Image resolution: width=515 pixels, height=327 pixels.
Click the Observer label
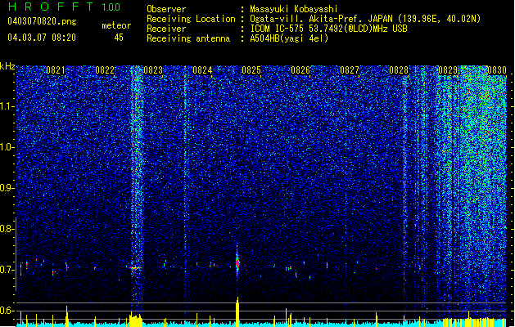(x=166, y=9)
